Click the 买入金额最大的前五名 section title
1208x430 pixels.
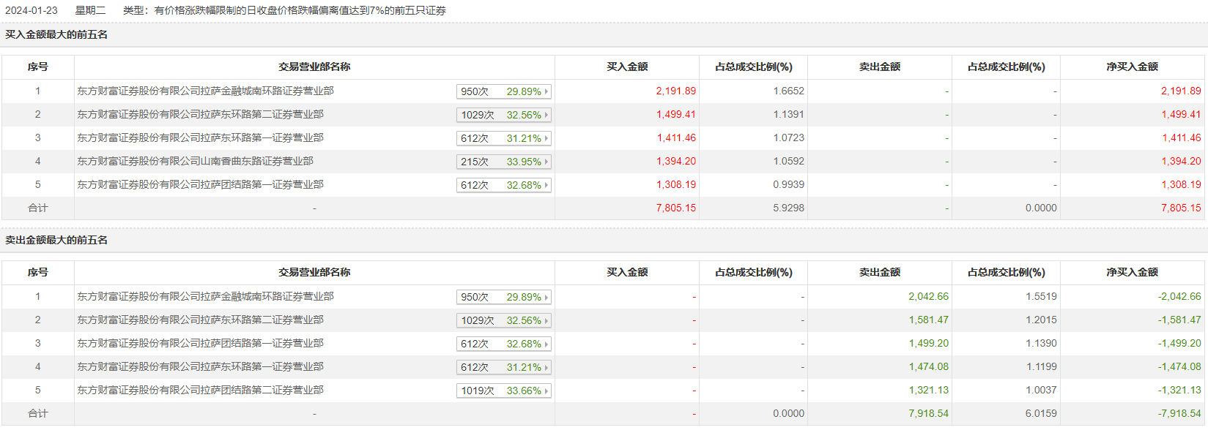tap(56, 35)
